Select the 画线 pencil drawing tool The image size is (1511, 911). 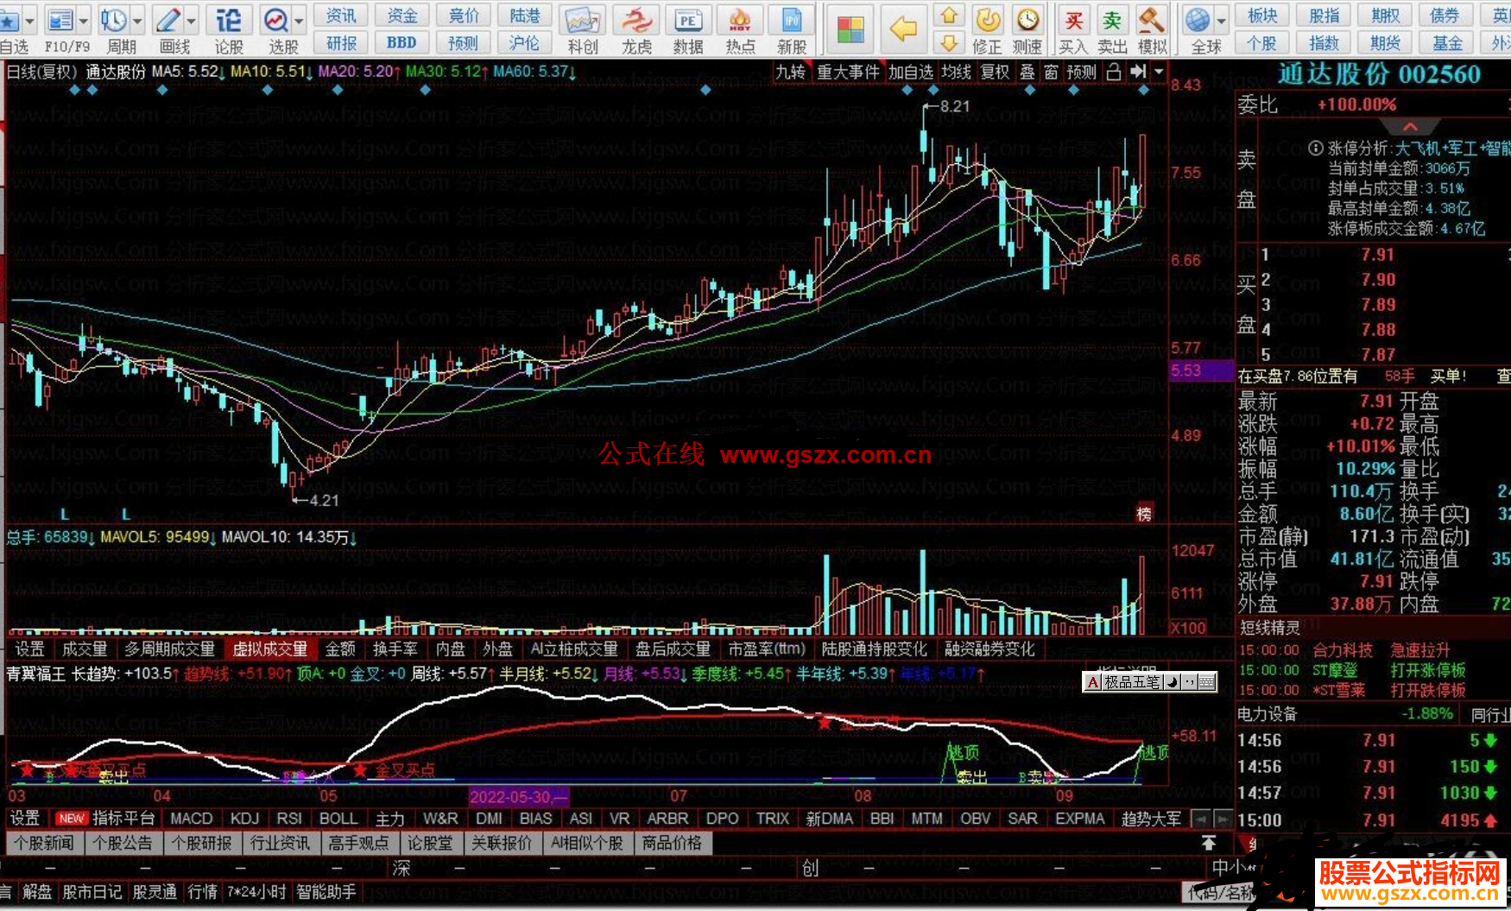click(168, 20)
